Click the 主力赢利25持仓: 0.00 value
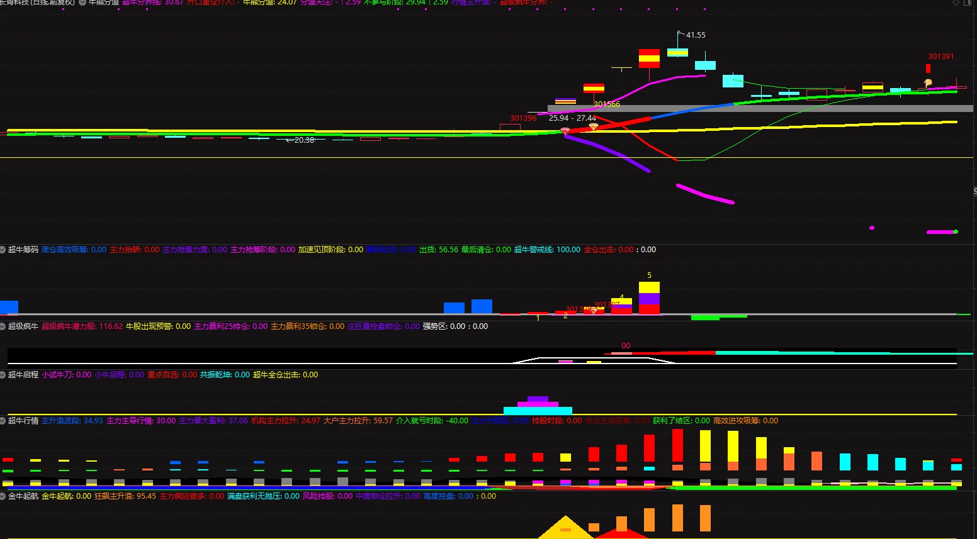 230,326
